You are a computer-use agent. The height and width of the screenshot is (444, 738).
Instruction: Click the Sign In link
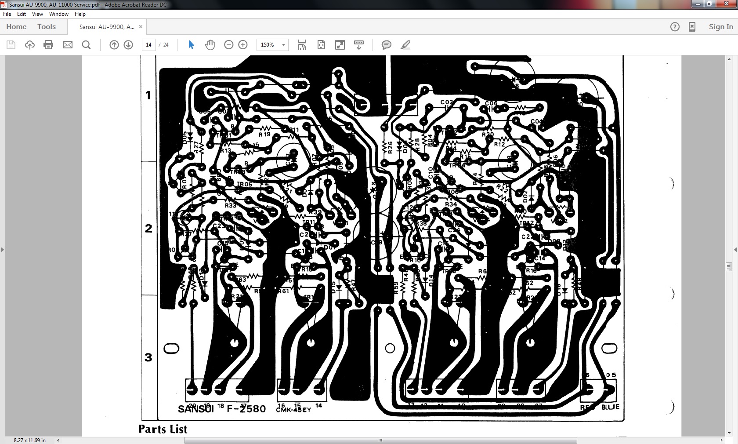(x=721, y=27)
